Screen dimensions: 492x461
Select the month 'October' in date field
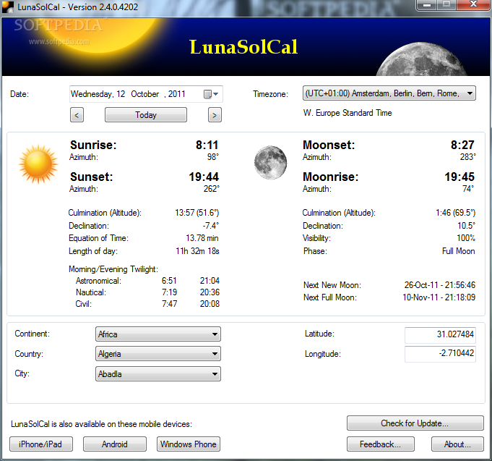click(145, 94)
